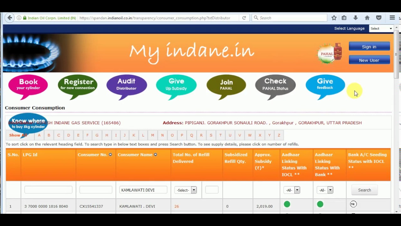
Task: Filter consumers by letter G
Action: tap(97, 135)
